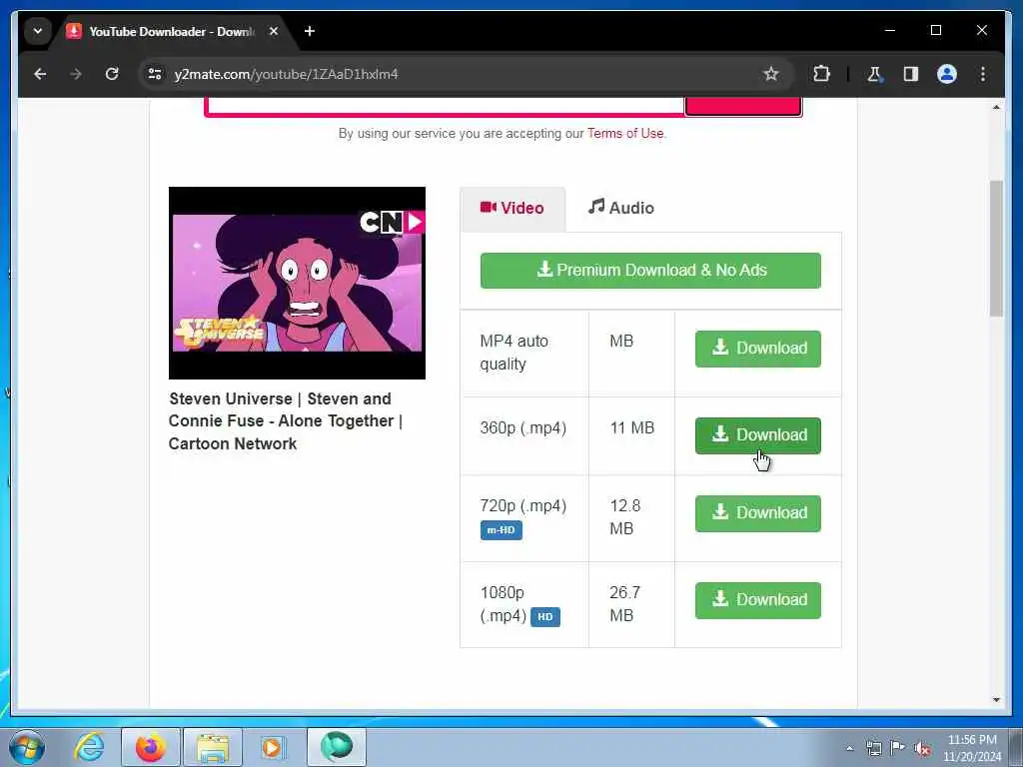The width and height of the screenshot is (1023, 767).
Task: Launch Internet Explorer from taskbar
Action: point(89,747)
